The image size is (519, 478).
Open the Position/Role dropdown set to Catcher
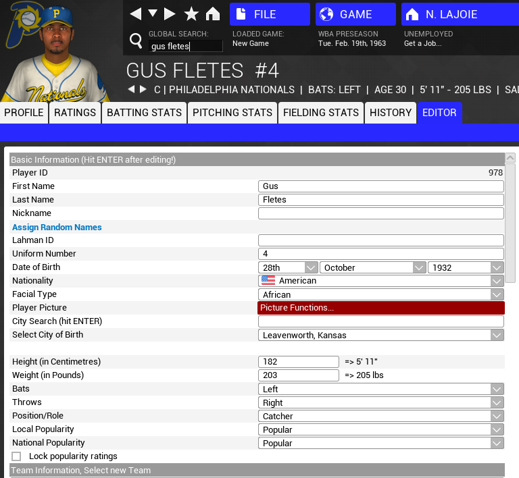pos(381,416)
